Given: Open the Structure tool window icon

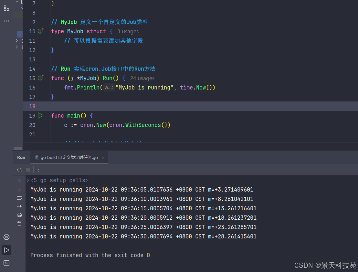Looking at the screenshot, I should (x=6, y=8).
